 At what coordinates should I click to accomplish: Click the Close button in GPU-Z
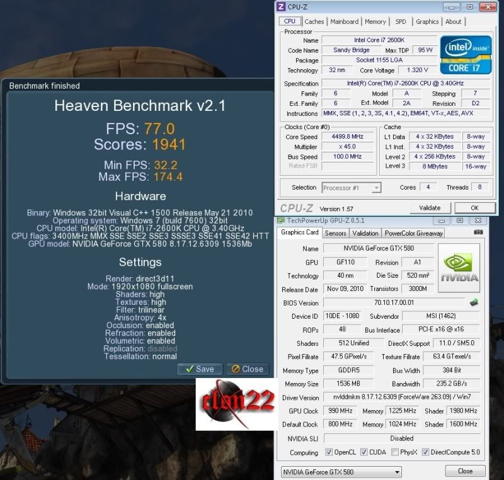[465, 471]
